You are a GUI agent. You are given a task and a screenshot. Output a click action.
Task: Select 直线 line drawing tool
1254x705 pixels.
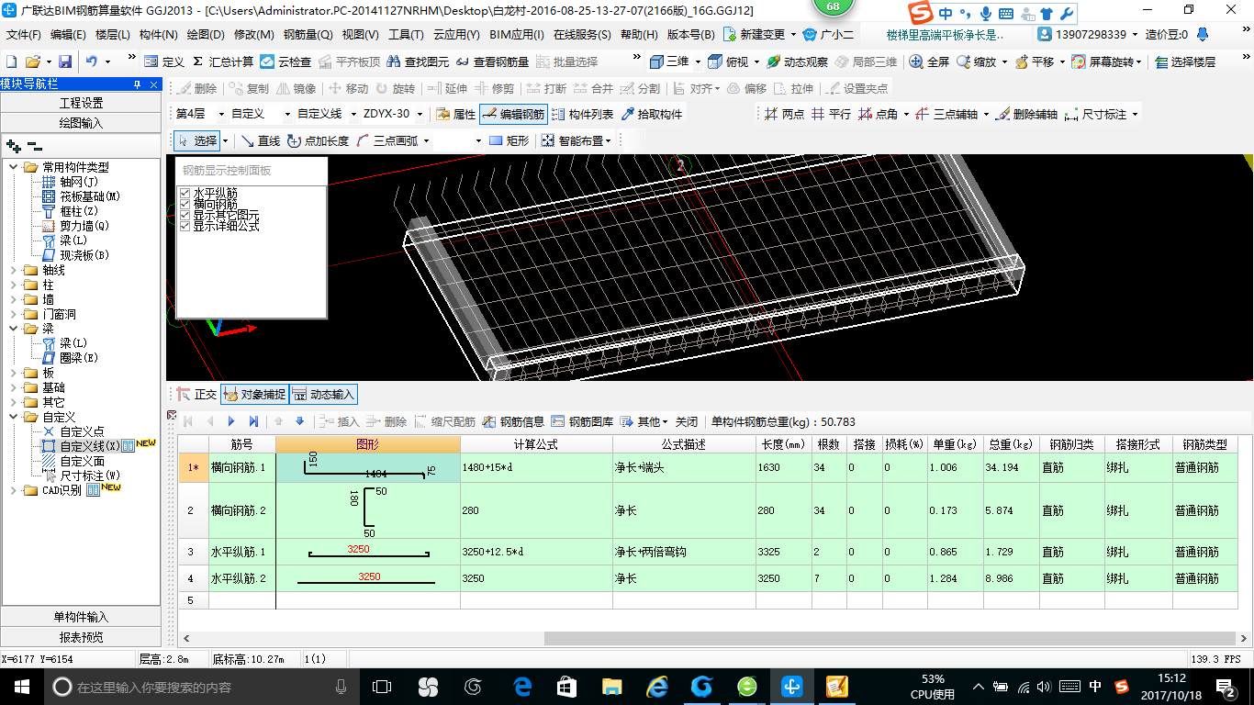261,140
